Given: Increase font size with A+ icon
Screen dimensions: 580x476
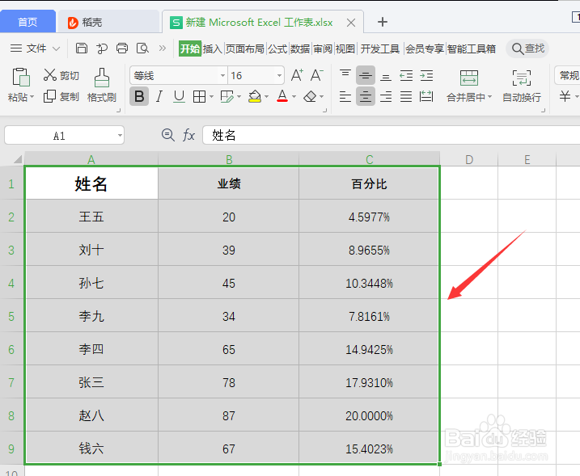Looking at the screenshot, I should (x=297, y=75).
